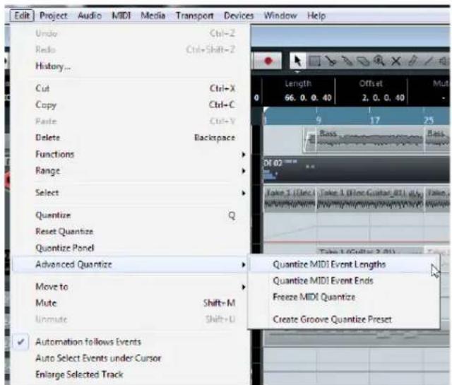Image resolution: width=452 pixels, height=385 pixels.
Task: Open the MIDI menu
Action: tap(121, 16)
